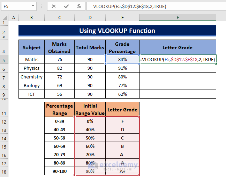226x177 pixels.
Task: Click the 'Grade Percentage' header cell
Action: click(122, 48)
